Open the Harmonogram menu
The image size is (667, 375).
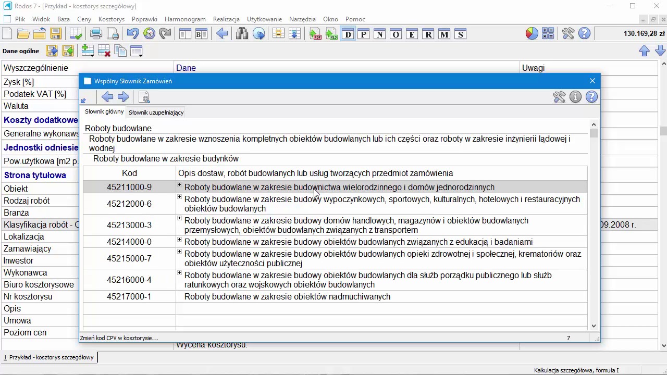185,19
